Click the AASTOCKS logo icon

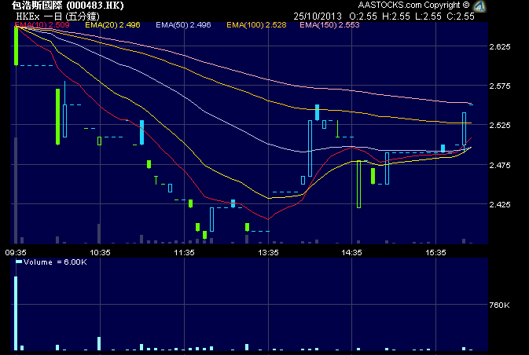[x=479, y=5]
